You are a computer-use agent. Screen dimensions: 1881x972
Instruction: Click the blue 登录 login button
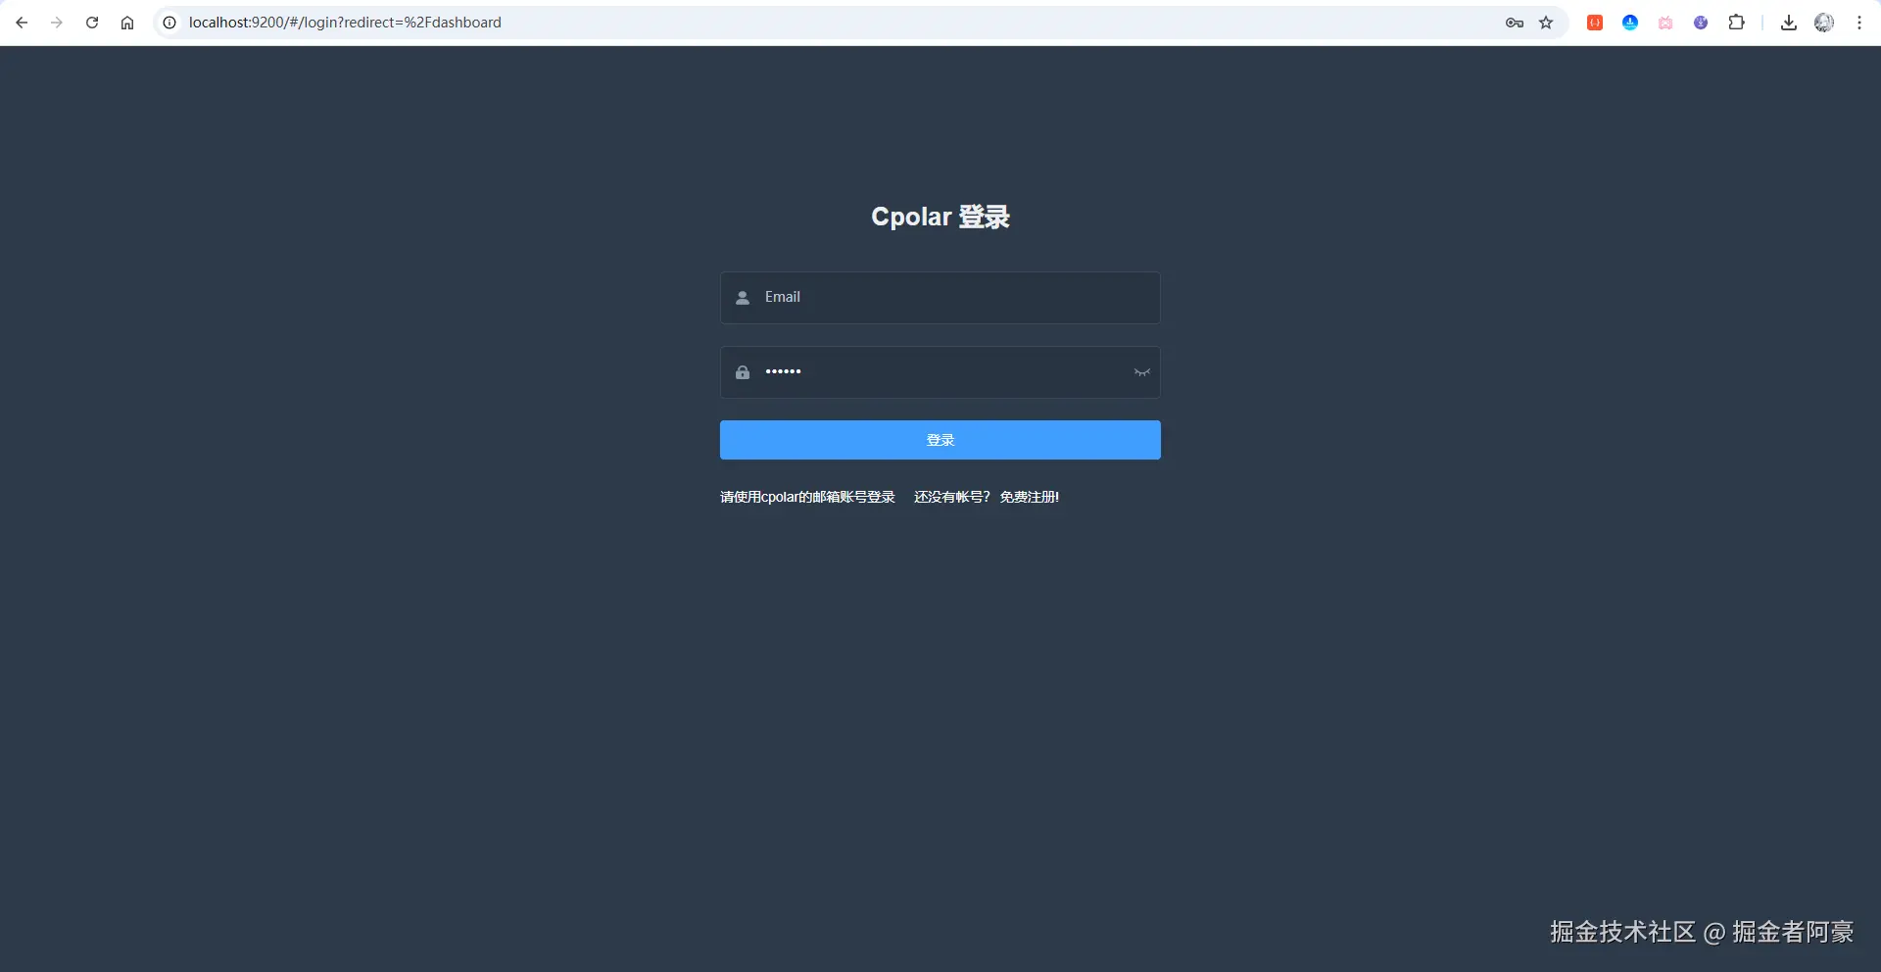pyautogui.click(x=940, y=440)
